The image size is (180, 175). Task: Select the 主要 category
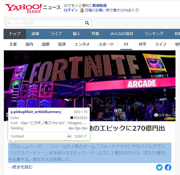pyautogui.click(x=13, y=44)
